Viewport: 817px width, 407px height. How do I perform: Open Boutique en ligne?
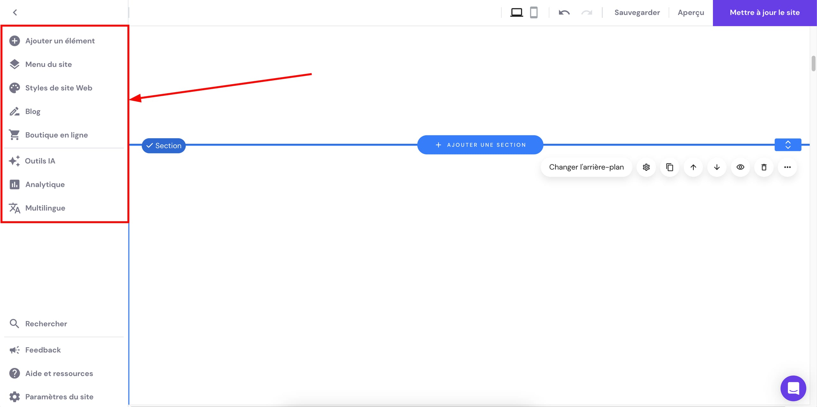coord(56,135)
